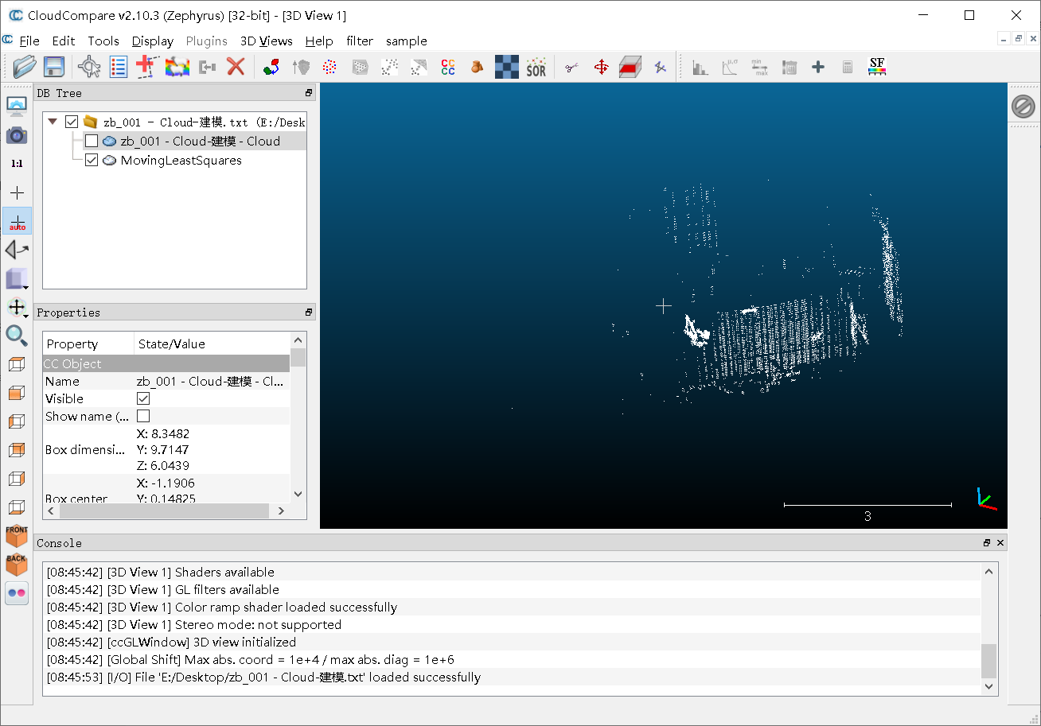The width and height of the screenshot is (1041, 726).
Task: Click the grey no-entry plugin icon at right
Action: pyautogui.click(x=1023, y=106)
